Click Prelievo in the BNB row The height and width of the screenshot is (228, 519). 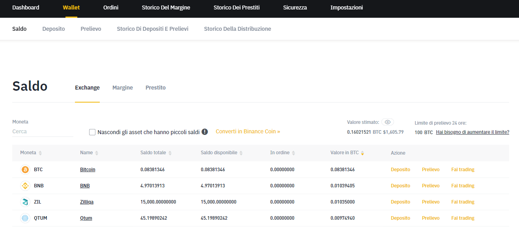431,186
